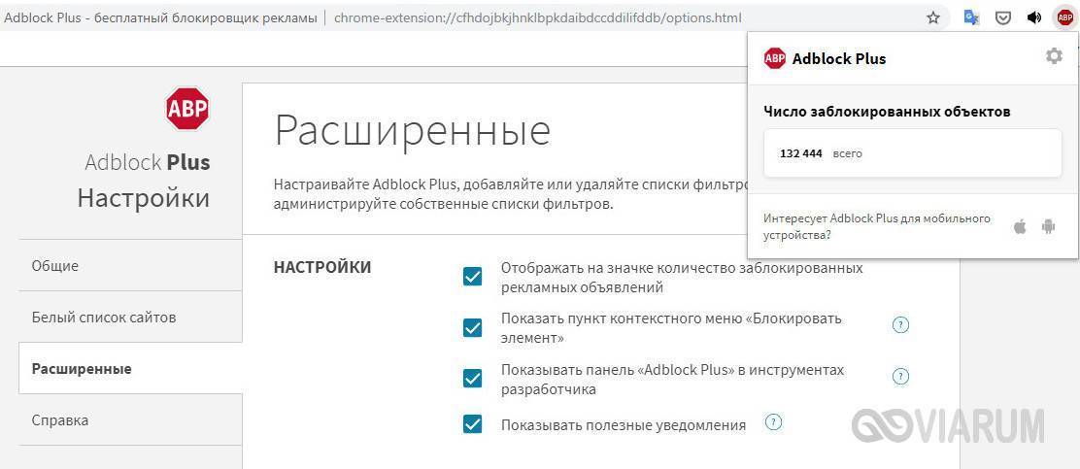This screenshot has height=469, width=1080.
Task: Toggle «Блокировать элемент» context menu checkbox
Action: pyautogui.click(x=472, y=328)
